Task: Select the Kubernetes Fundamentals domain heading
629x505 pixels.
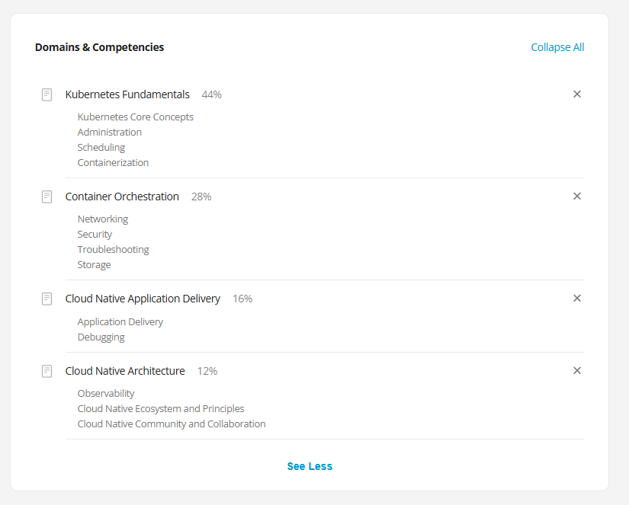Action: [127, 94]
